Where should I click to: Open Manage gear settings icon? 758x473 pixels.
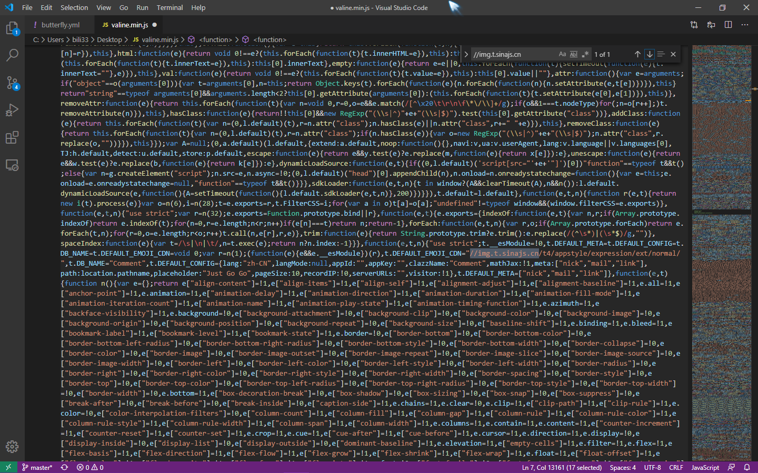point(12,447)
